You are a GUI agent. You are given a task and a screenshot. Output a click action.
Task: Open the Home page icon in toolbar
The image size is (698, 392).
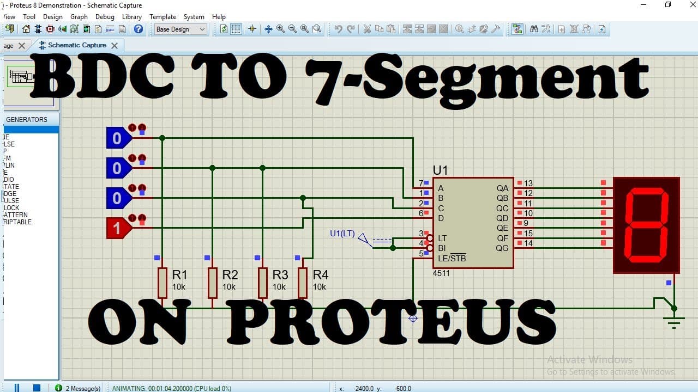point(26,29)
